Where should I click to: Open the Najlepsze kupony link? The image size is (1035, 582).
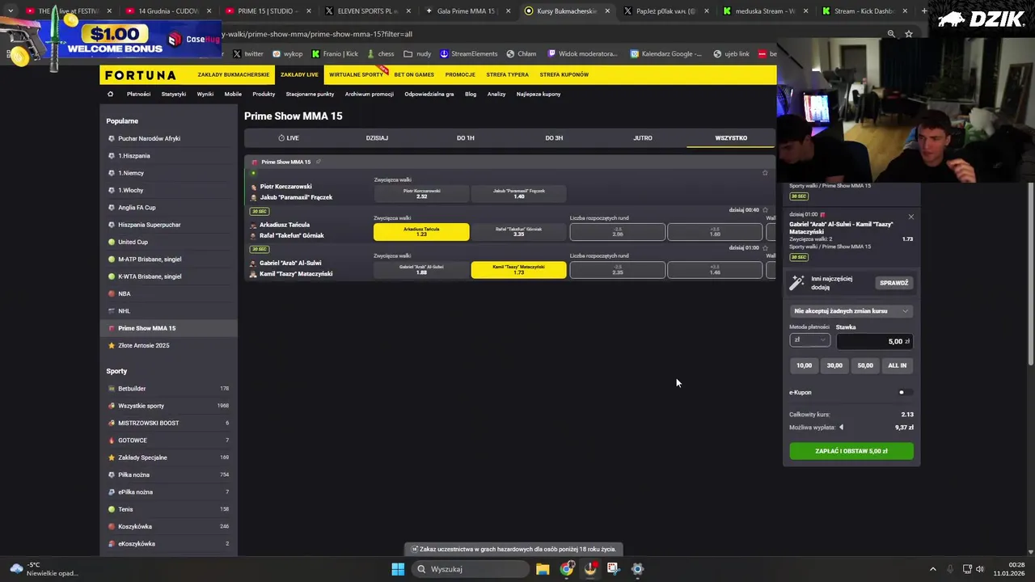[539, 94]
